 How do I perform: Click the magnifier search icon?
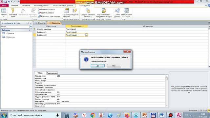pos(31,27)
